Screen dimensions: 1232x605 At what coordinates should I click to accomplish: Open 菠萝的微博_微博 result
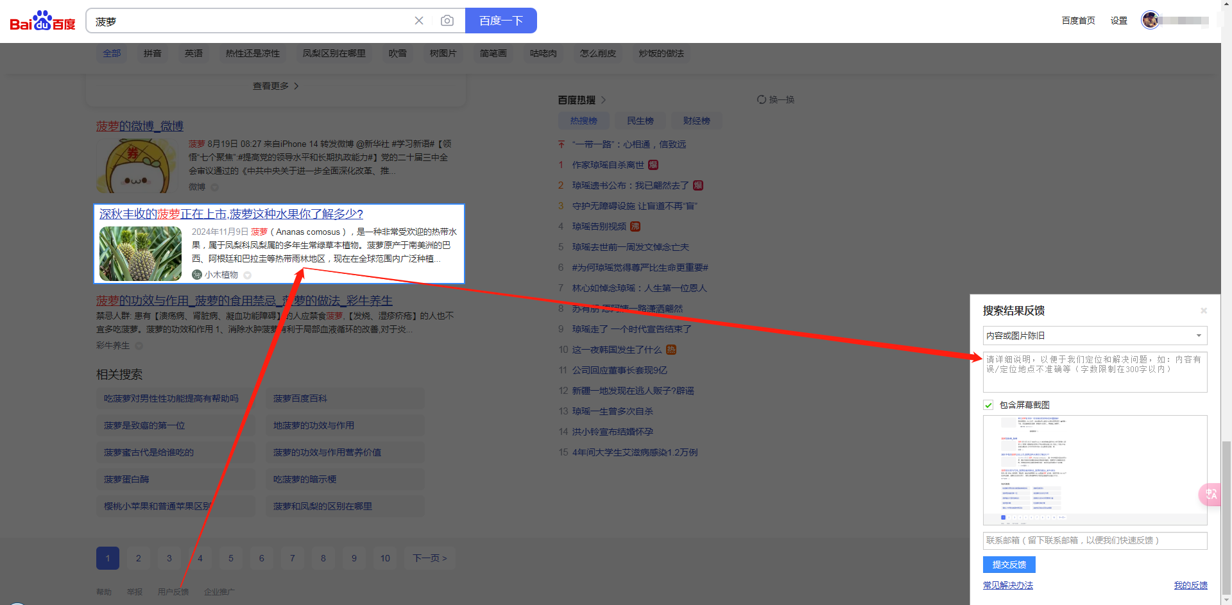[140, 126]
